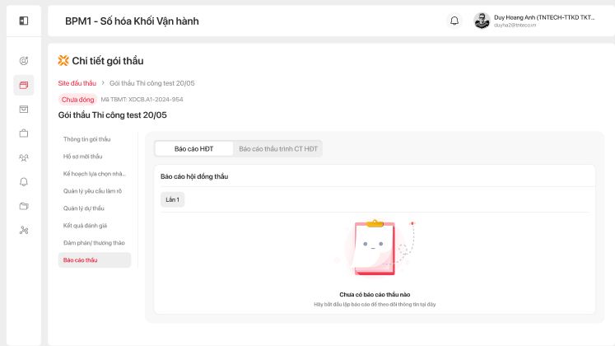Collapse the left sidebar panel

tap(24, 21)
